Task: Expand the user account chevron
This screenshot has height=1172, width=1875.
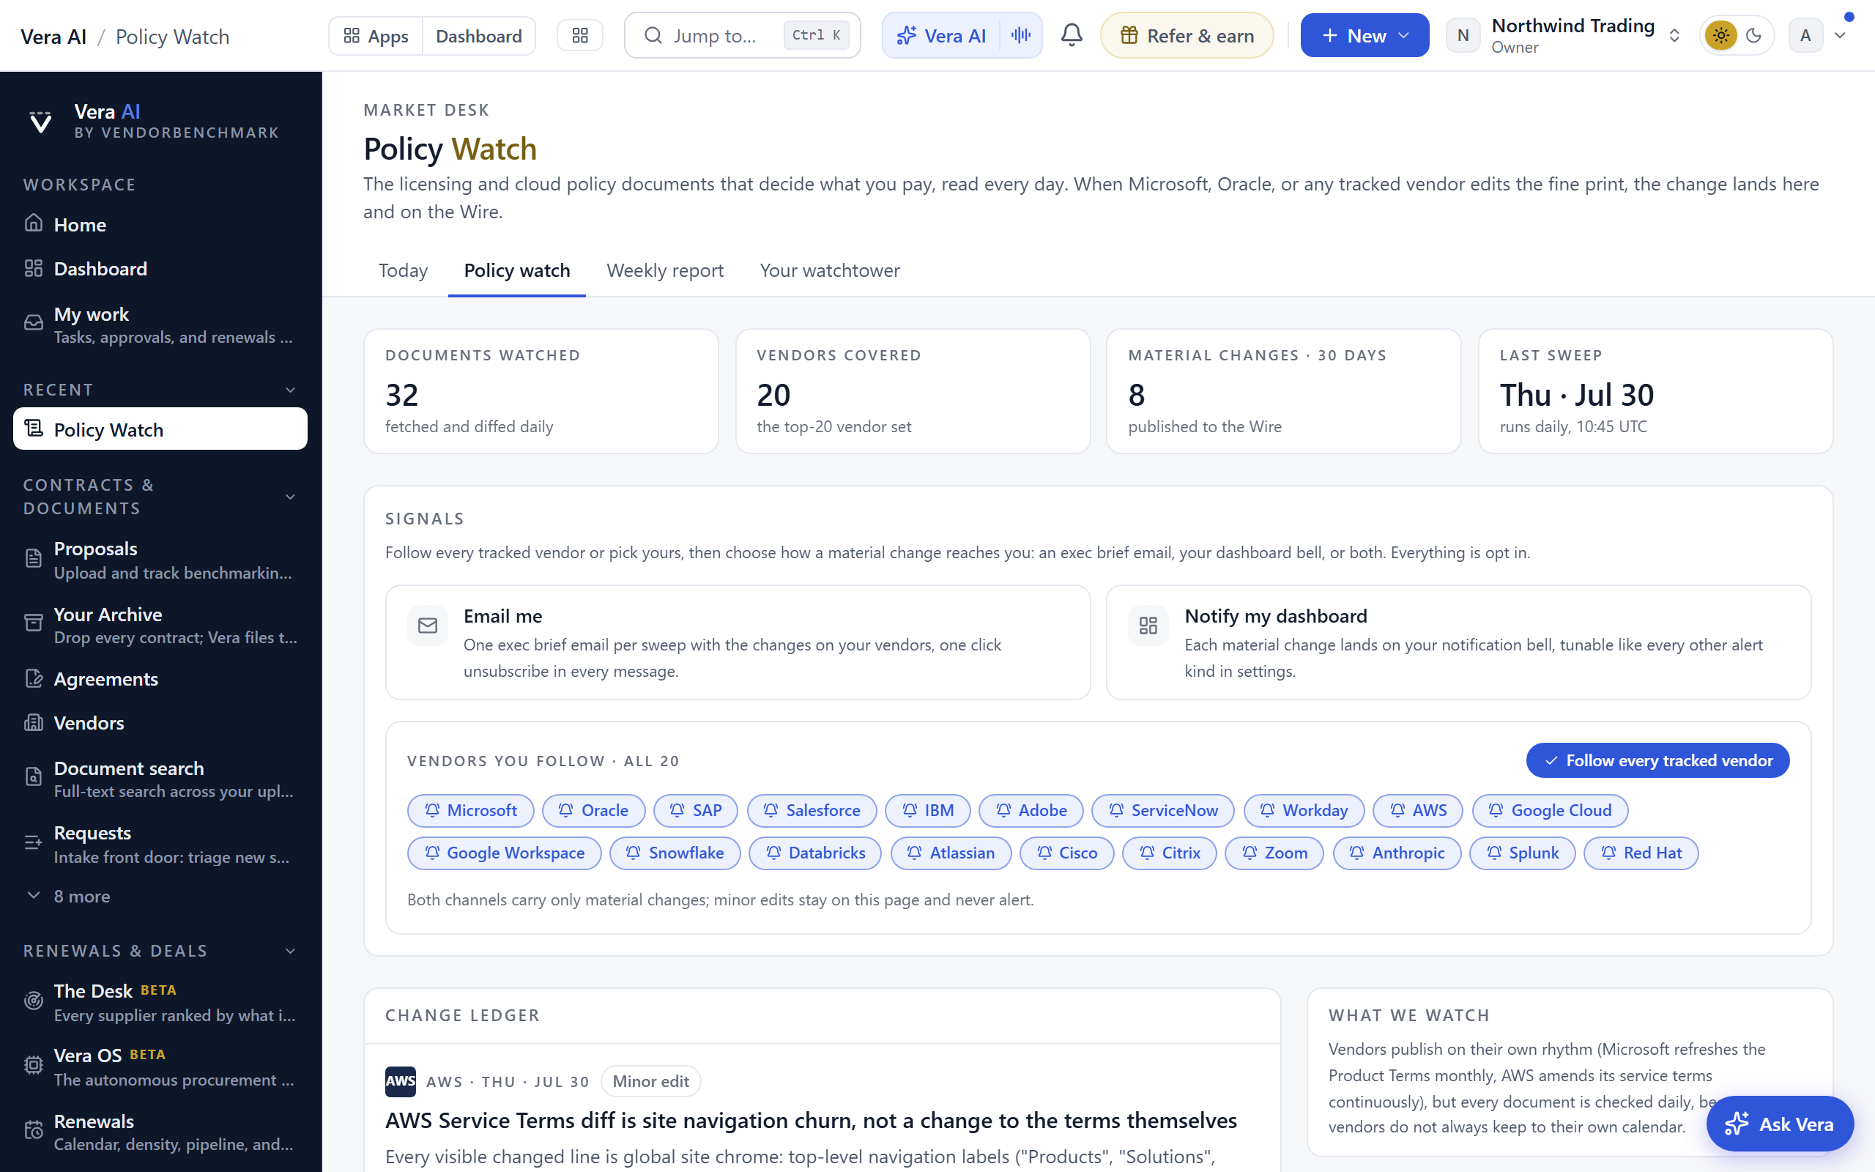Action: pos(1840,36)
